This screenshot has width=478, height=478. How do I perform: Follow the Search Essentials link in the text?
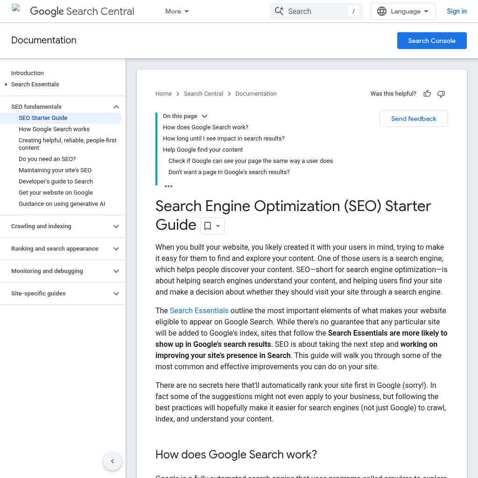(199, 310)
